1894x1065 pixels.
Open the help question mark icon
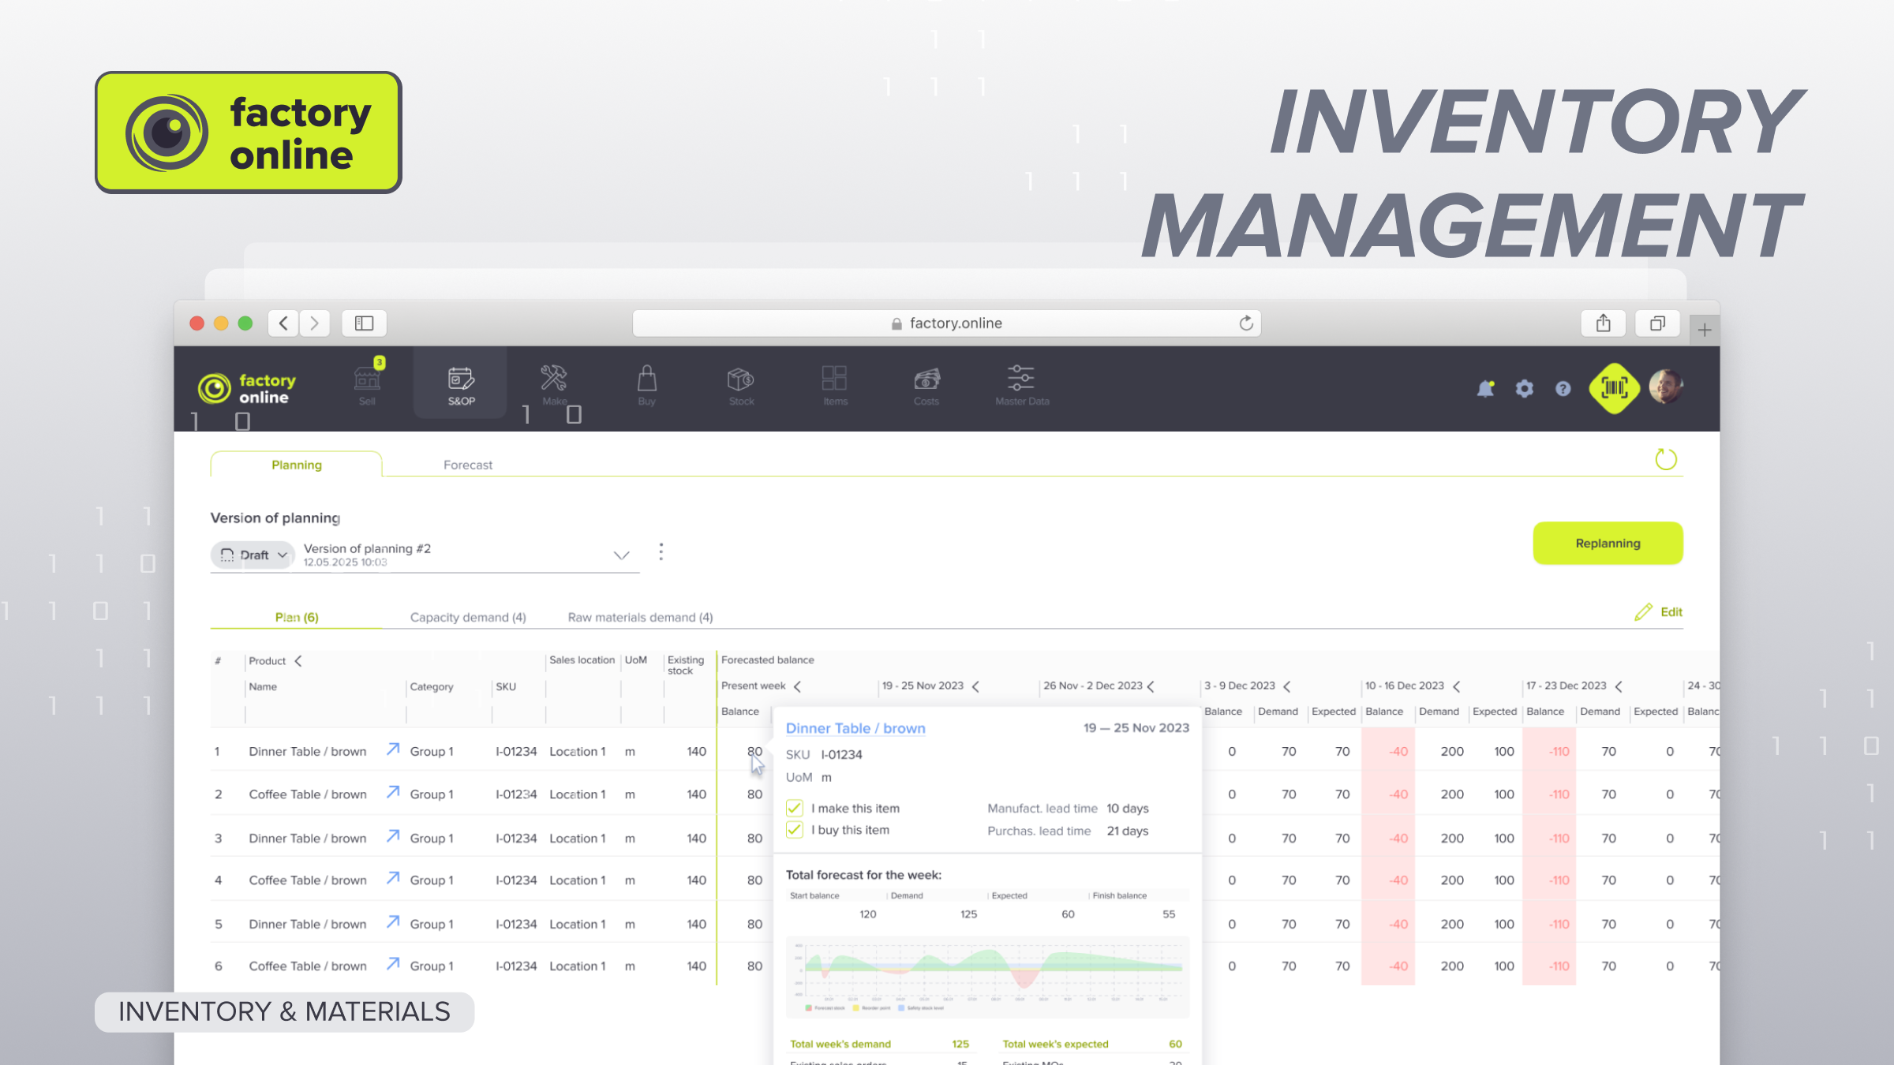pyautogui.click(x=1563, y=389)
